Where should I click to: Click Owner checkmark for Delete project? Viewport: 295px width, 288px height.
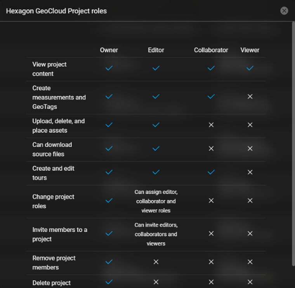click(109, 282)
